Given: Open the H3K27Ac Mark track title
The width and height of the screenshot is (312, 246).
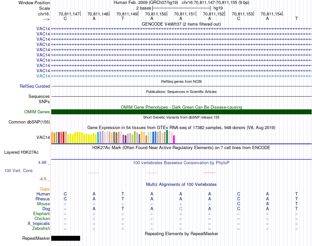Looking at the screenshot, I should [181, 148].
